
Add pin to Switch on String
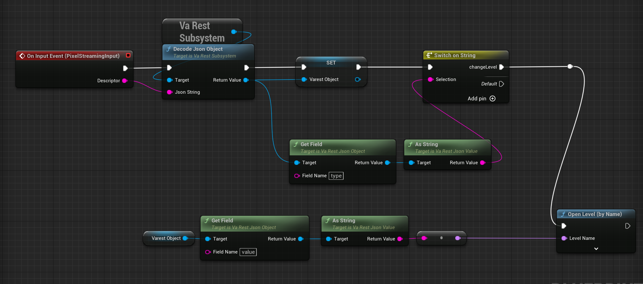(x=493, y=98)
